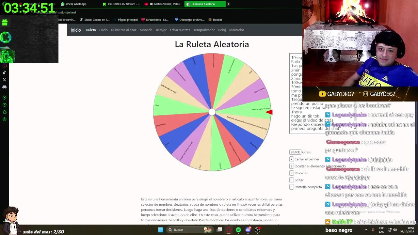Open the Página principal bookmark
Screen dimensions: 418x235
pos(125,20)
